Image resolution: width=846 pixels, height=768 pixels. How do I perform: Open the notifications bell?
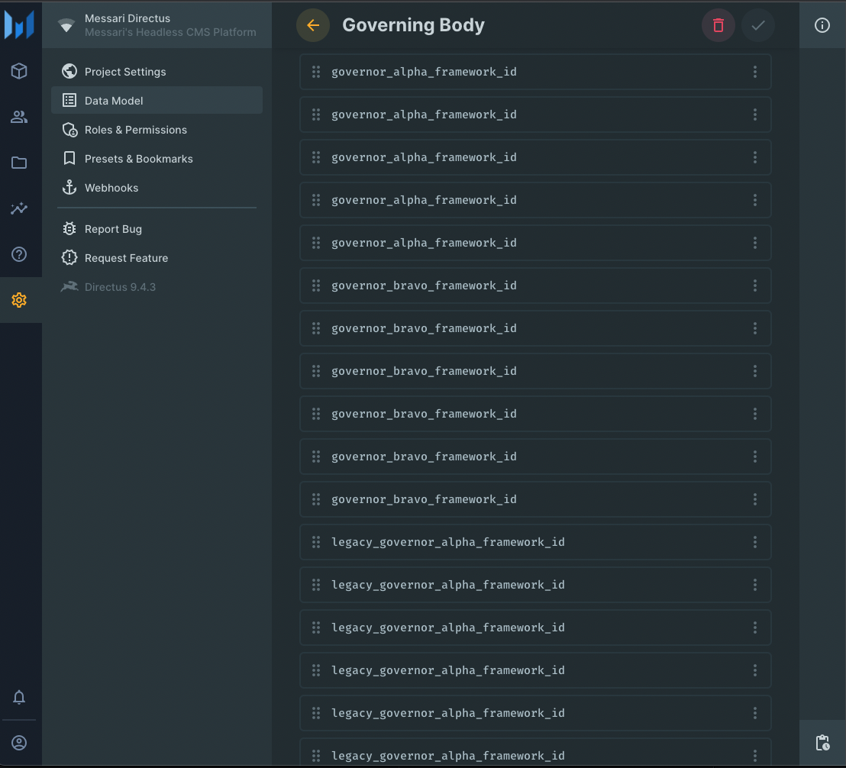pos(19,697)
